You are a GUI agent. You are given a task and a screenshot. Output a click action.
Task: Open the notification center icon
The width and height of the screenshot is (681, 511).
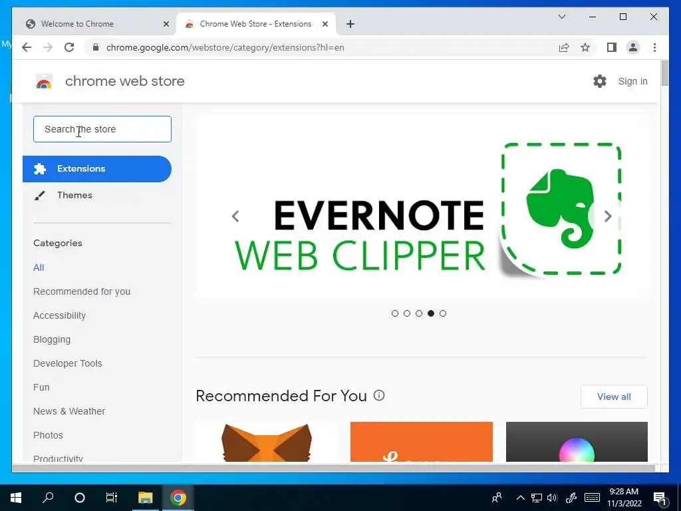click(x=660, y=498)
